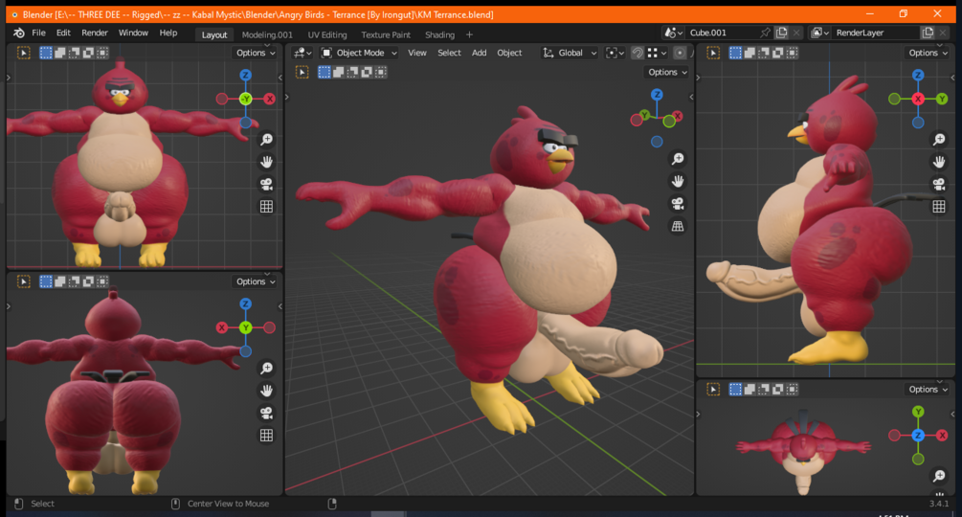Open the Options dropdown in perspective viewport
Image resolution: width=962 pixels, height=517 pixels.
click(x=667, y=73)
